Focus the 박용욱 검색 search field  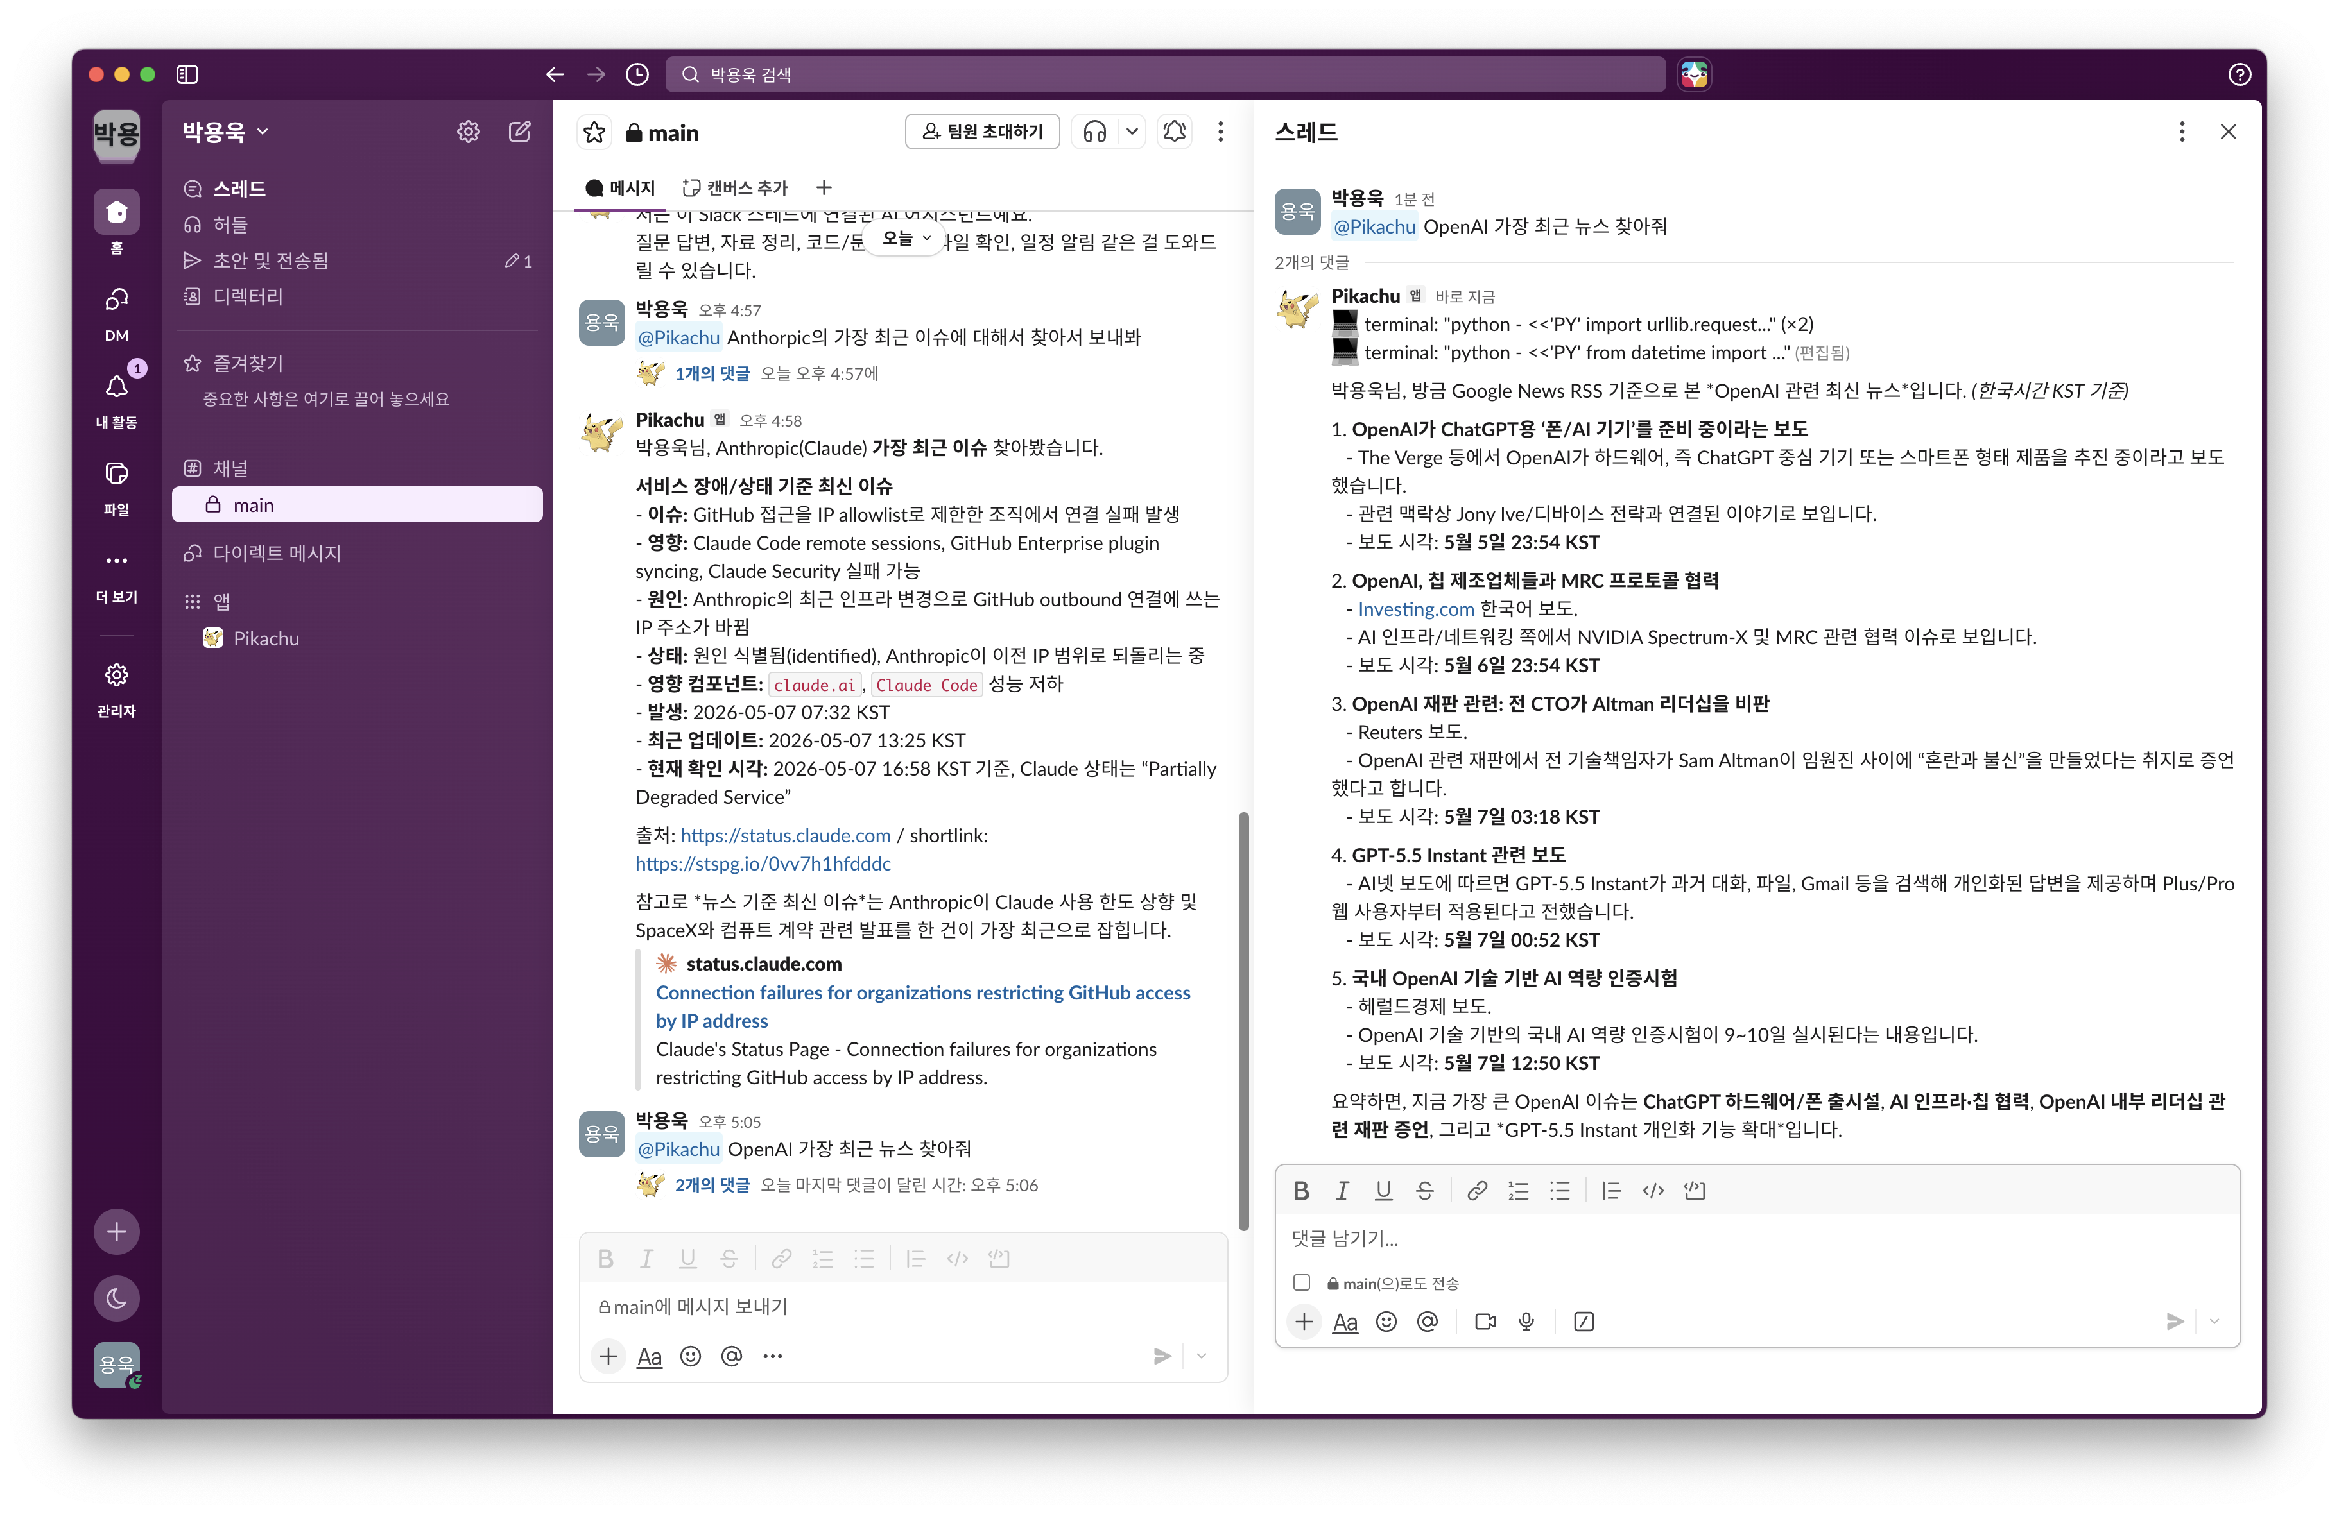tap(1166, 74)
